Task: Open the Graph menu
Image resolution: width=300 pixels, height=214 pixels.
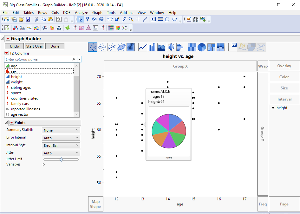Action: click(x=97, y=13)
